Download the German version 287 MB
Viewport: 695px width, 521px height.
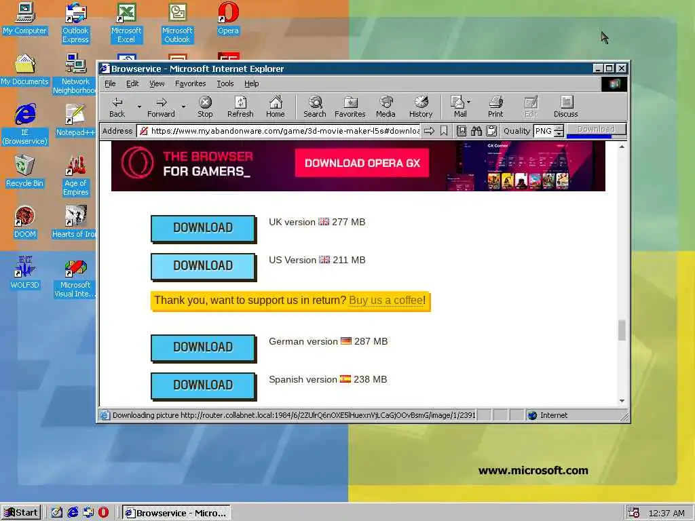[x=203, y=348]
